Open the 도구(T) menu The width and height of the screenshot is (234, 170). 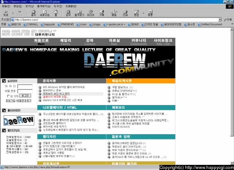coord(58,6)
